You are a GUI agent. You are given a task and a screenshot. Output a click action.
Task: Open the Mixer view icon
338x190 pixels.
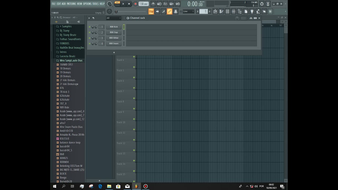tap(233, 11)
